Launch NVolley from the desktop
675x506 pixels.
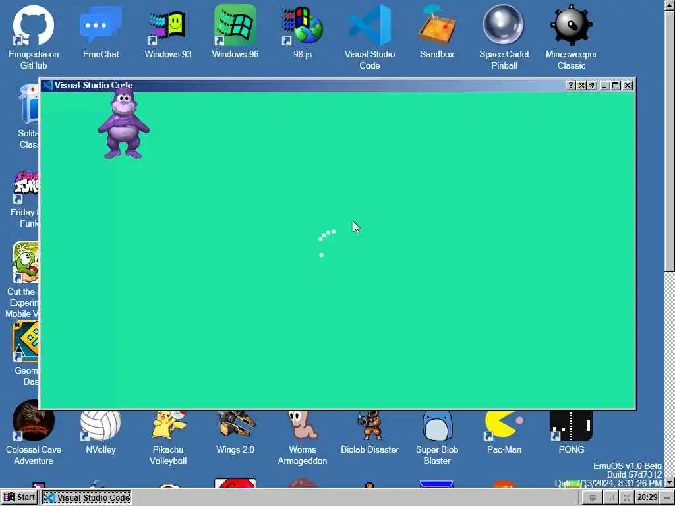click(x=101, y=432)
